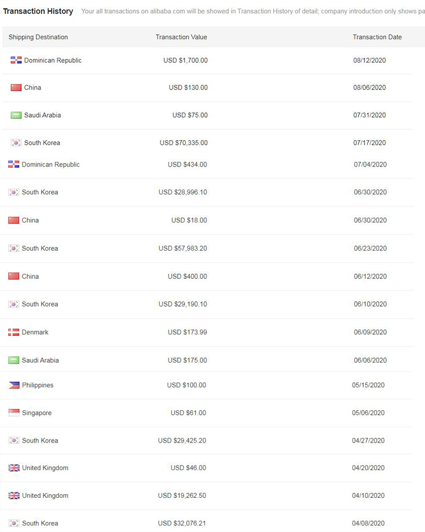Click the Singapore transaction date 05/06/2020
Viewport: 425px width, 532px height.
(369, 413)
